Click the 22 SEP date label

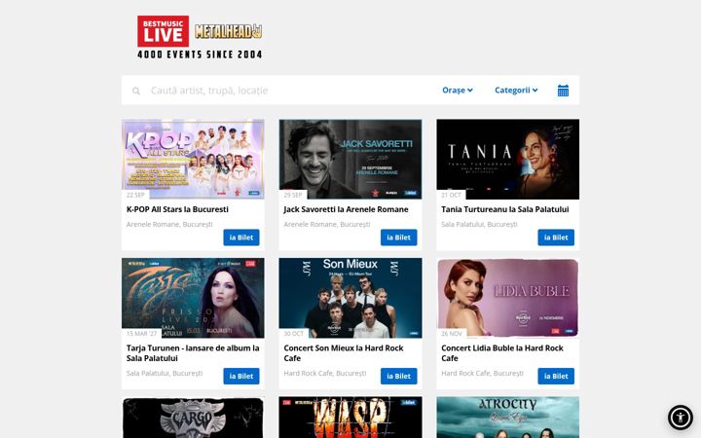pyautogui.click(x=135, y=195)
